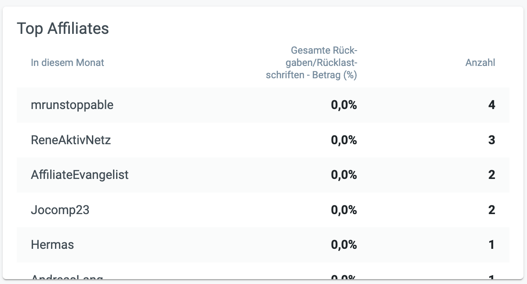Select the Hermas affiliate name
Viewport: 527px width, 284px height.
(52, 244)
